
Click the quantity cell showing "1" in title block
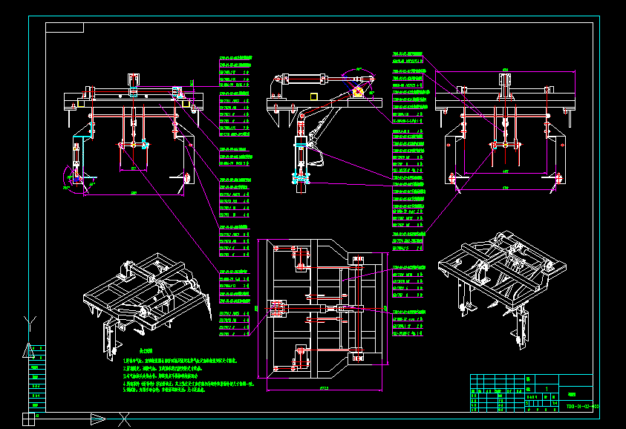coord(547,389)
